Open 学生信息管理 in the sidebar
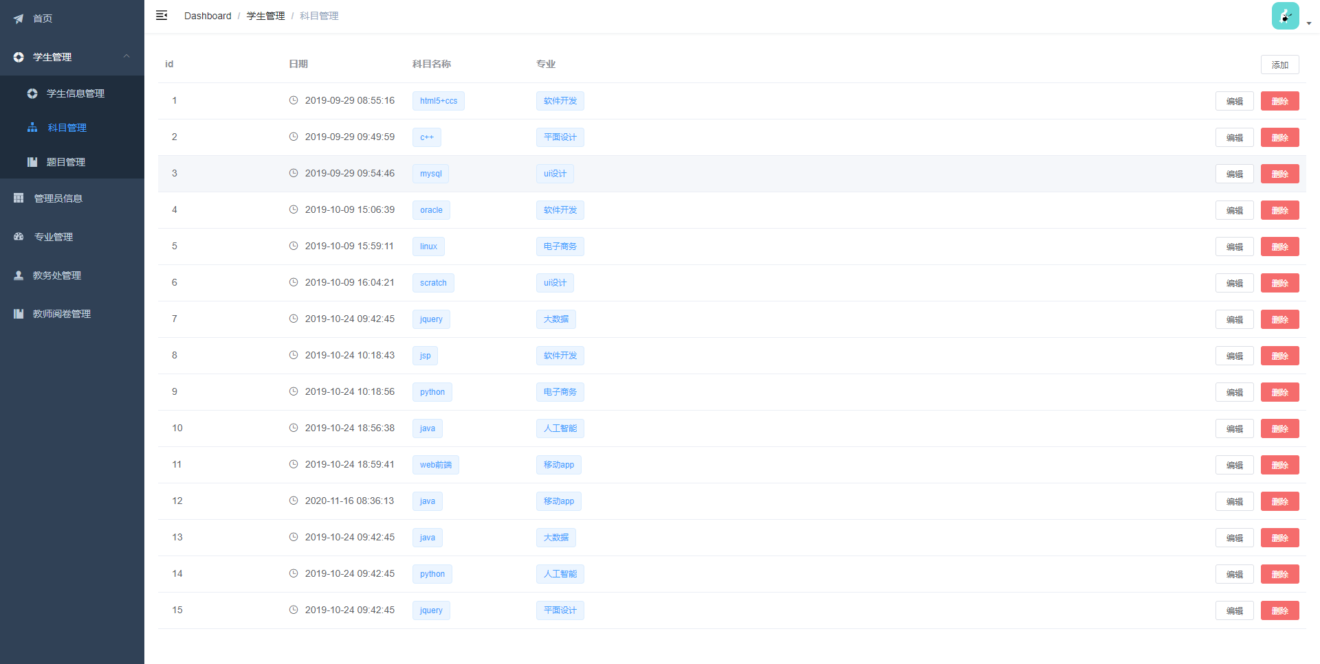The width and height of the screenshot is (1320, 664). [75, 93]
